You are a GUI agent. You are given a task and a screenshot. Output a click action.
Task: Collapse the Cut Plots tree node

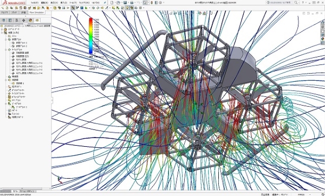coord(6,40)
